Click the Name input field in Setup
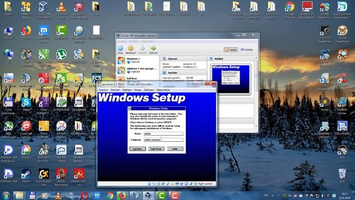Screen dimensions: 355x200 [164, 134]
